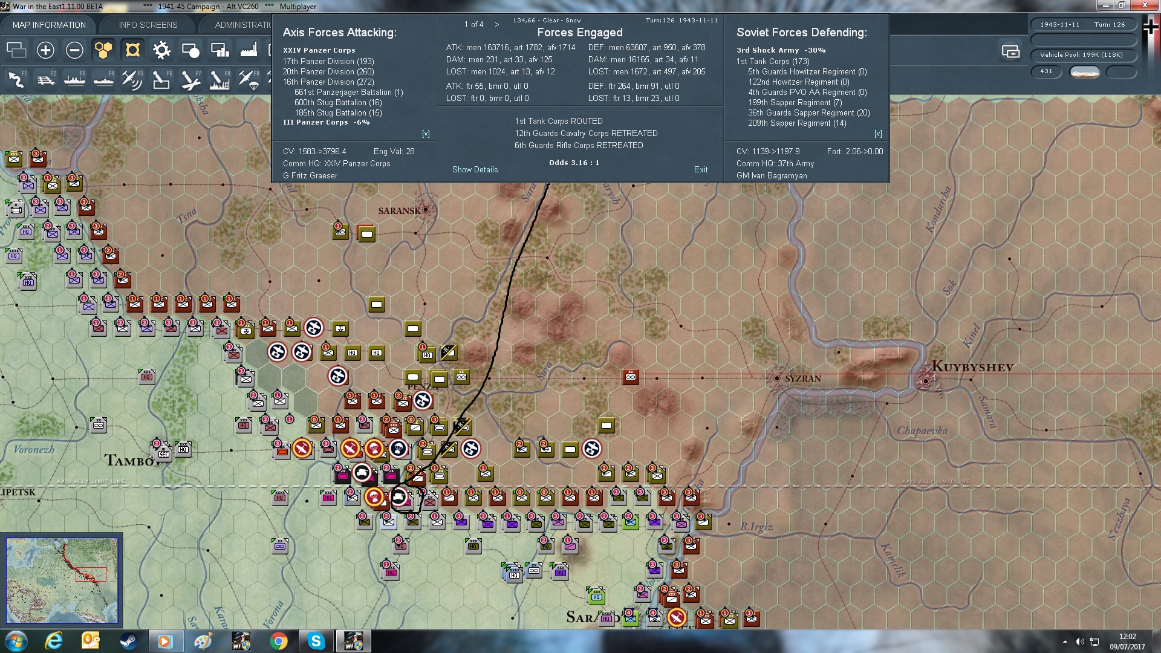Click XXIV Panzer Corps attacker heading
This screenshot has height=653, width=1161.
click(x=319, y=50)
